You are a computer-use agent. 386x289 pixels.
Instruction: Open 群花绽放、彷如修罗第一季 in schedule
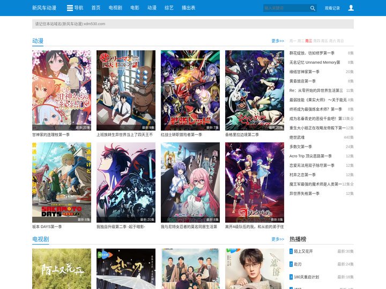(x=312, y=53)
